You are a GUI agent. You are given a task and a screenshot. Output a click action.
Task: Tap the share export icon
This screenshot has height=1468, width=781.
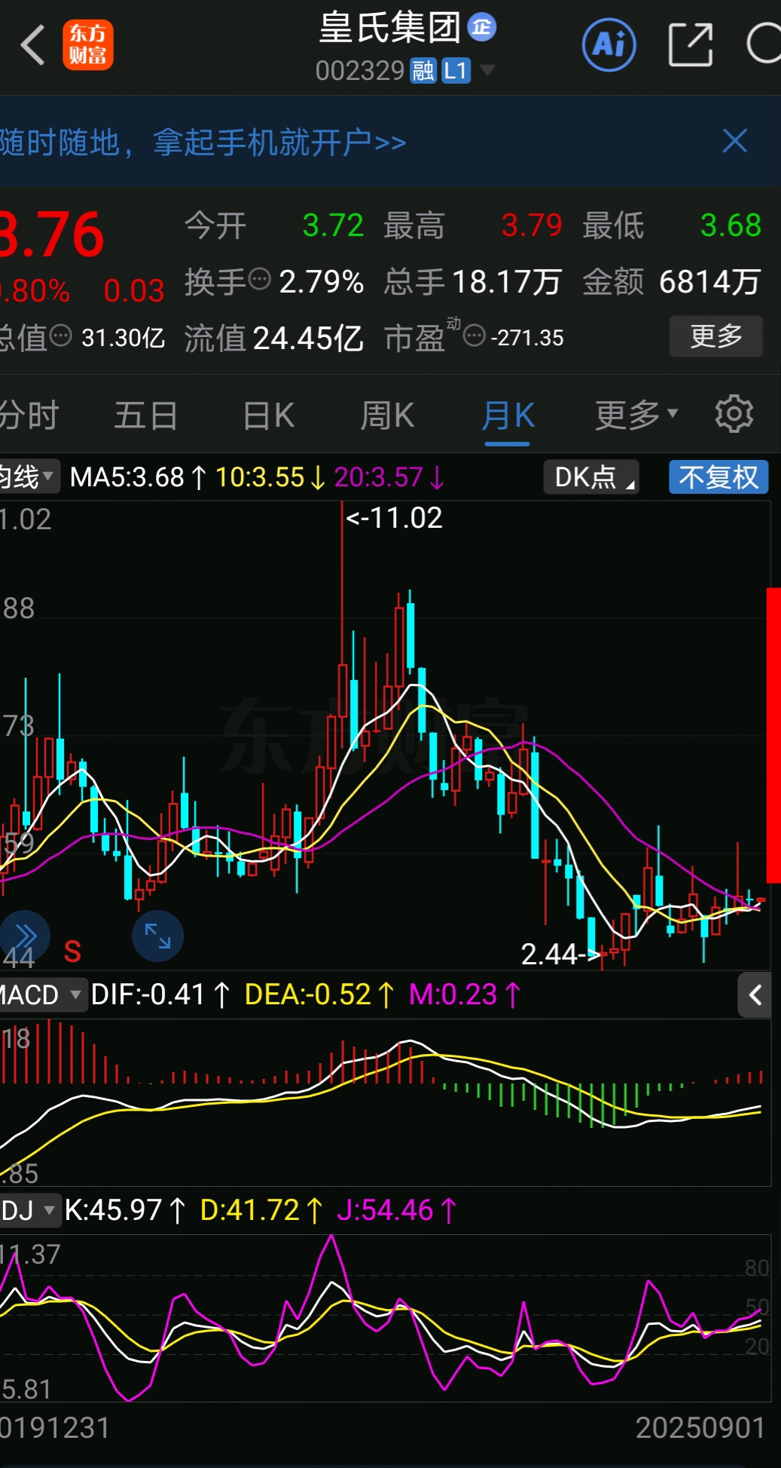click(x=691, y=45)
